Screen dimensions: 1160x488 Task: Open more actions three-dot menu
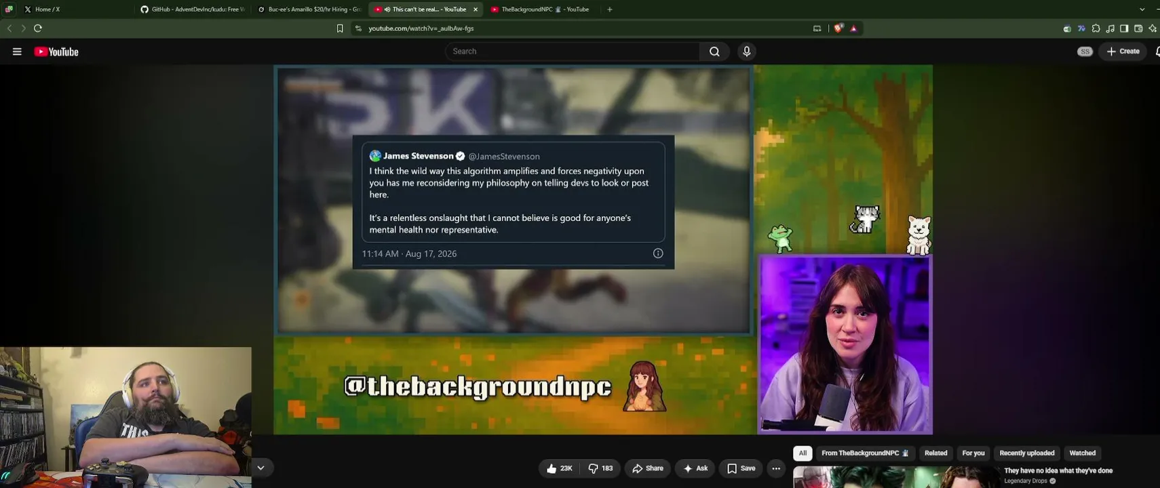[776, 468]
